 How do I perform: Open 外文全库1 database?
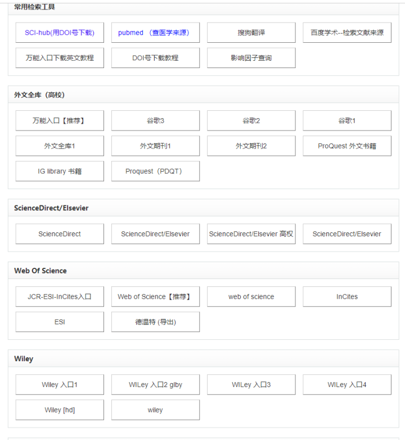[x=60, y=146]
